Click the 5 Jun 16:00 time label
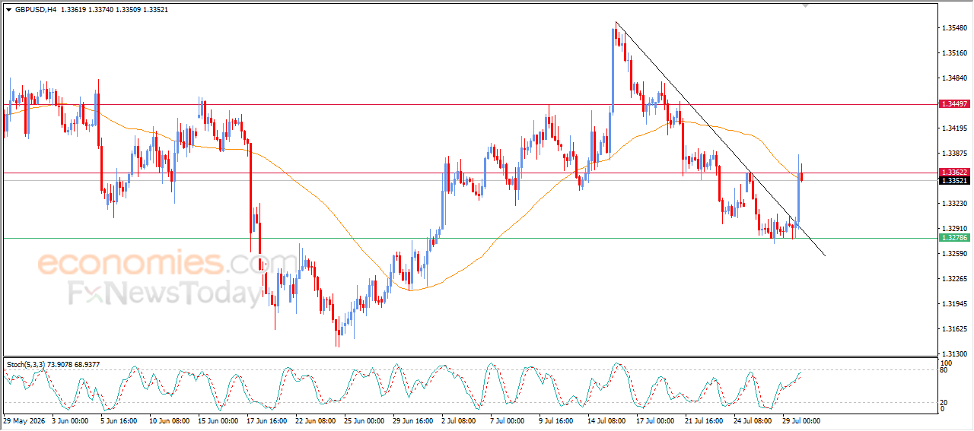The width and height of the screenshot is (974, 431). click(x=119, y=420)
